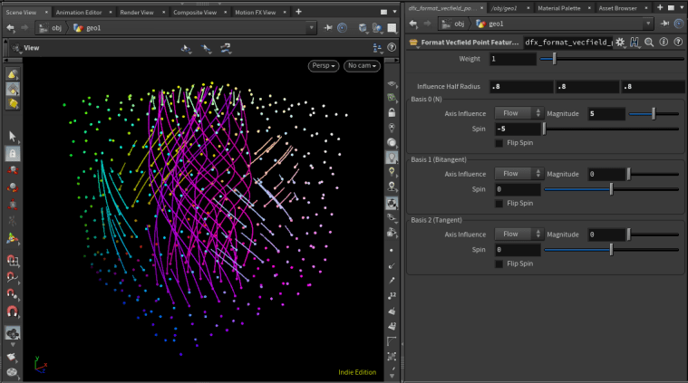Viewport: 688px width, 383px height.
Task: Click the back arrow in scene view path bar
Action: point(9,27)
